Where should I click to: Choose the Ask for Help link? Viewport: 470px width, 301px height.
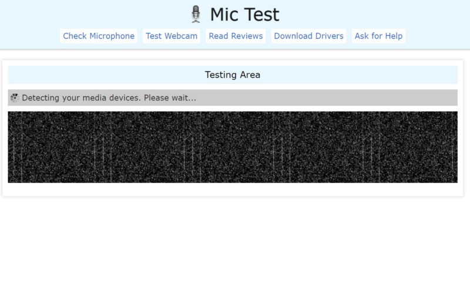tap(378, 36)
